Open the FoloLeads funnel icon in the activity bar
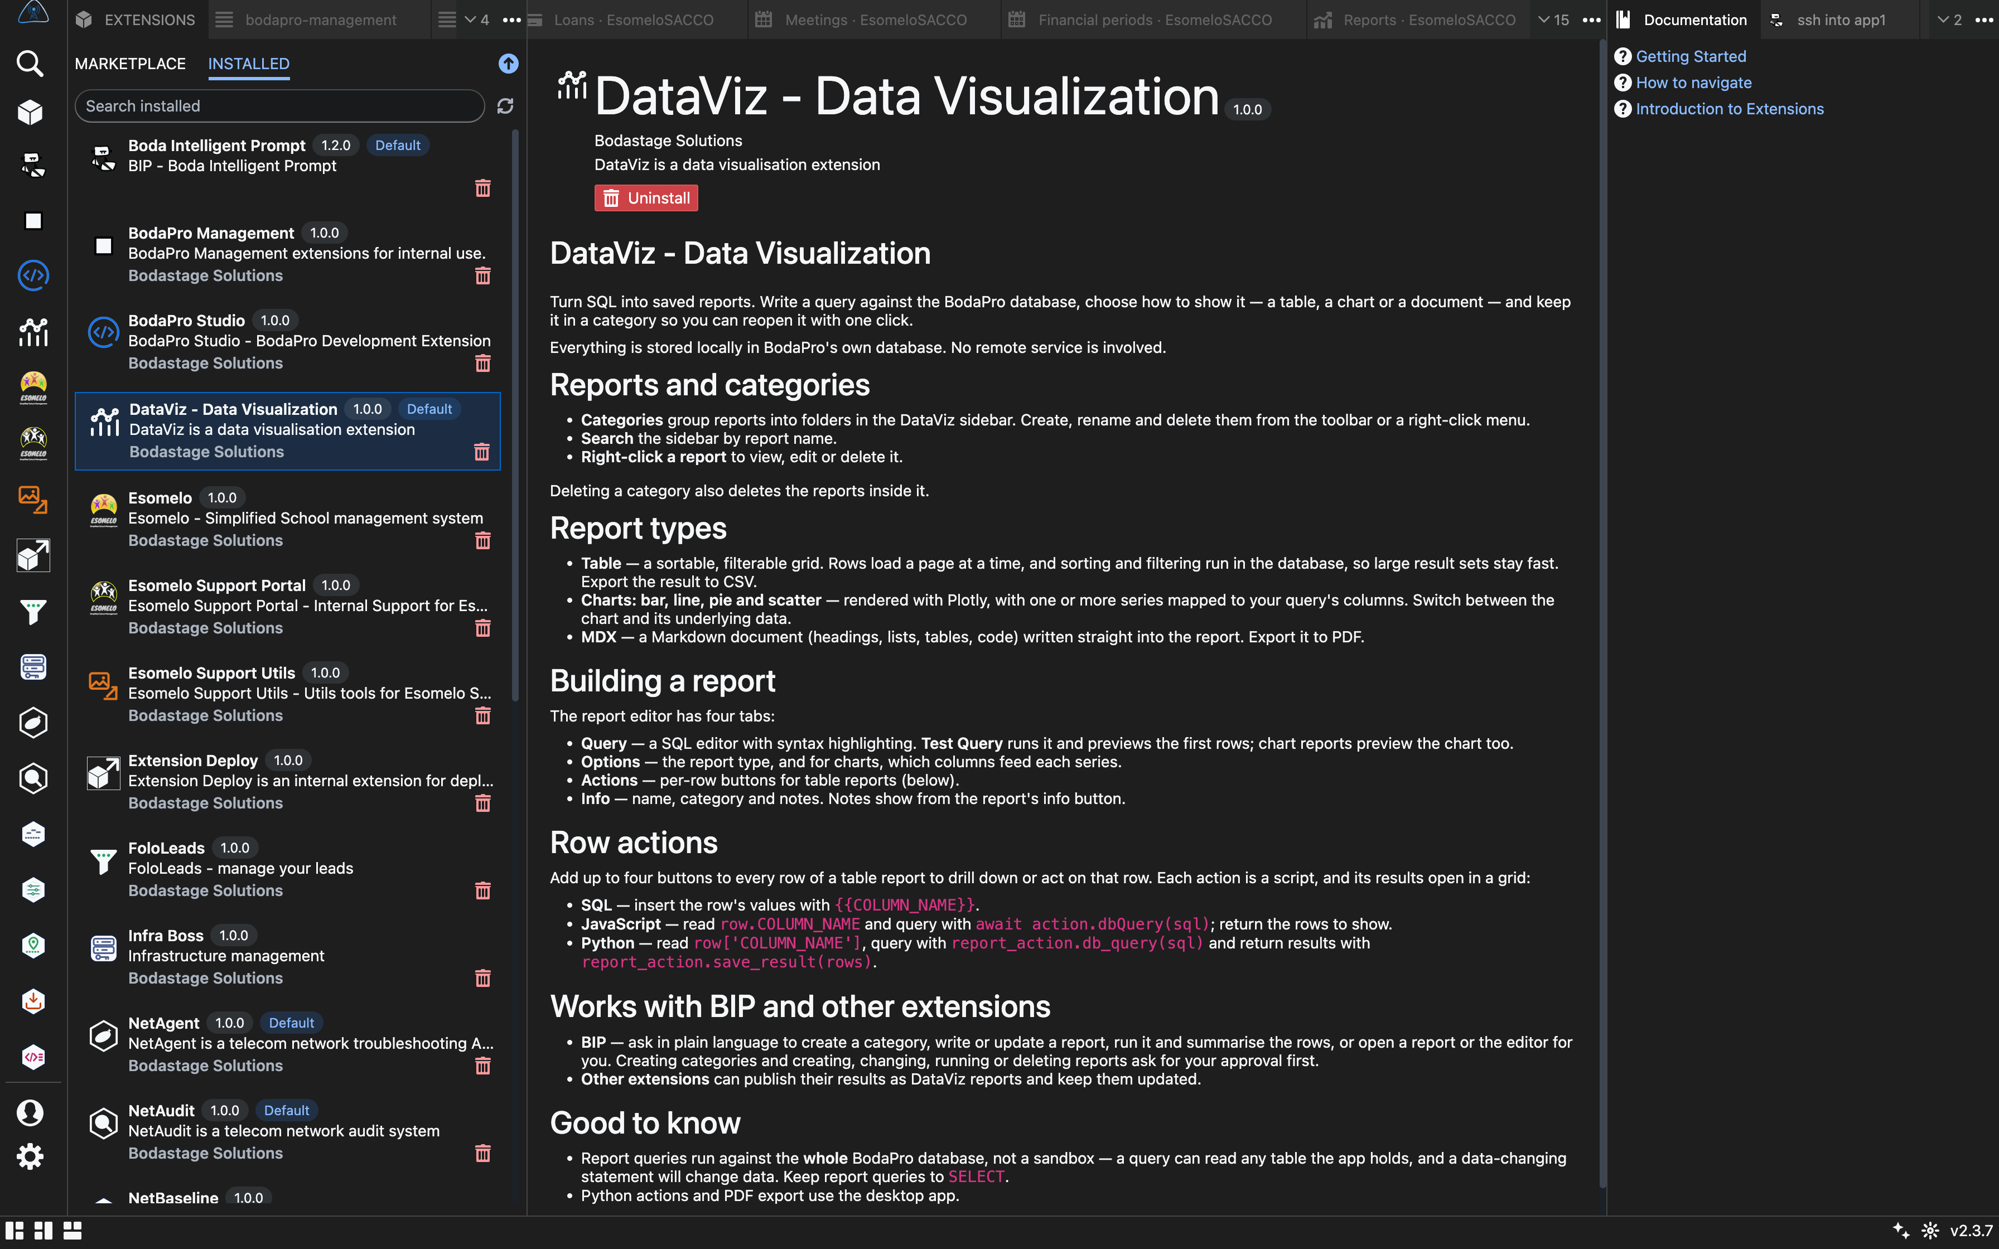This screenshot has height=1249, width=1999. click(33, 612)
